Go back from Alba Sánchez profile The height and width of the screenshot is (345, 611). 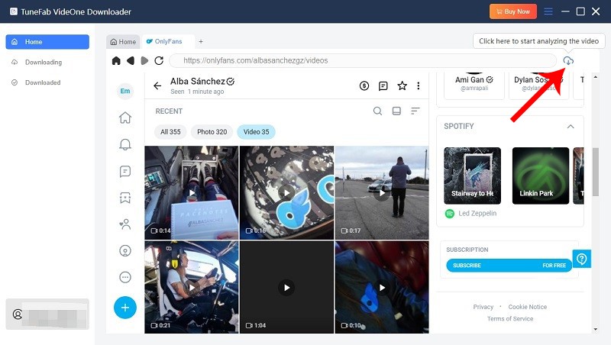point(157,85)
